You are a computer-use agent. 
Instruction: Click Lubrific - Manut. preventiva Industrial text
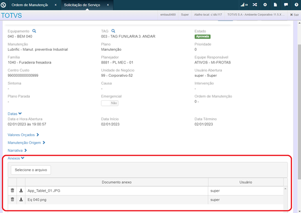coord(38,49)
